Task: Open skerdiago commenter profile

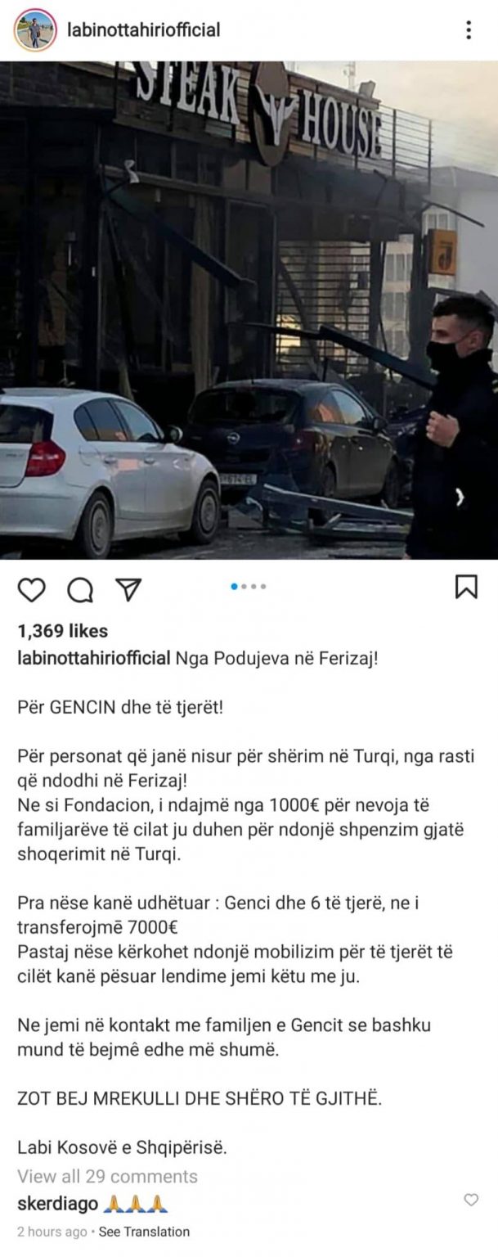Action: [x=57, y=1204]
